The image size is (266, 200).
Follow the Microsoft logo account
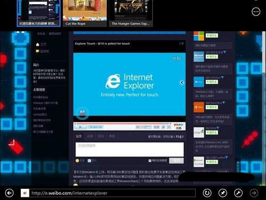click(x=212, y=36)
